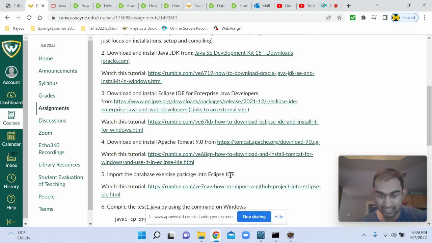Switch to the Quot YouTube tab

pos(285,6)
